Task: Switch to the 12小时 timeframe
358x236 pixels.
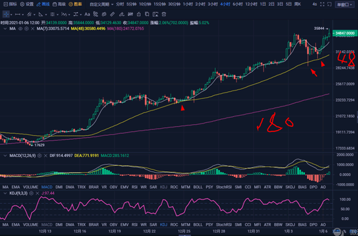Action: (251, 4)
